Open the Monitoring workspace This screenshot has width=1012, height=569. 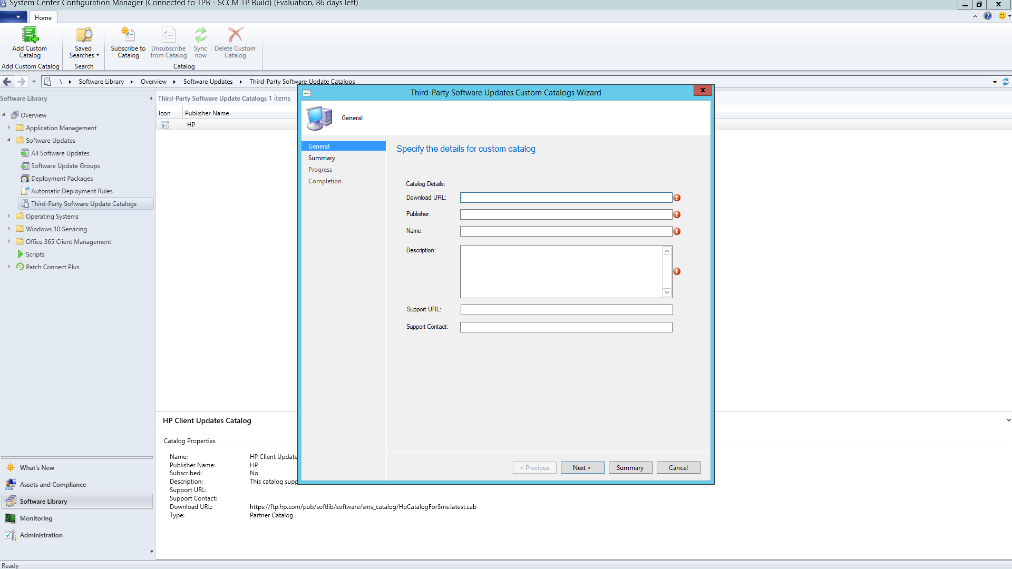(x=36, y=518)
